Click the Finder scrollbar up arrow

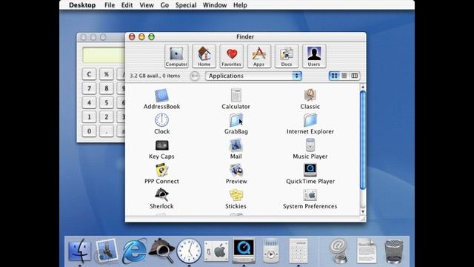[x=363, y=88]
